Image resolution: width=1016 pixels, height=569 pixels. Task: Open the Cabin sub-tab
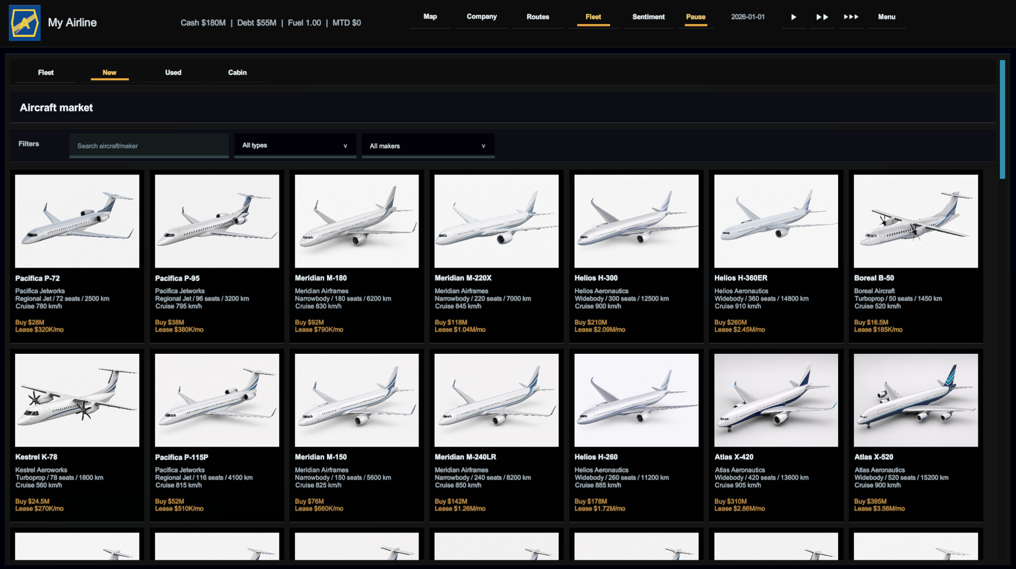[237, 72]
